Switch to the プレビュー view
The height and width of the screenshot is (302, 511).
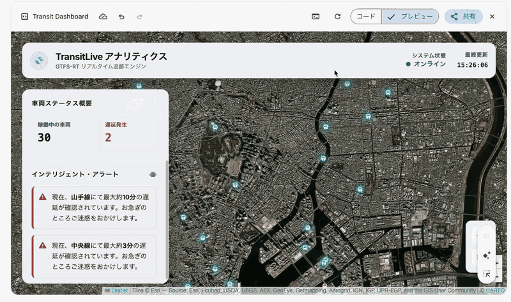tap(410, 17)
